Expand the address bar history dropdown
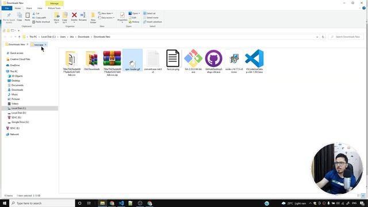This screenshot has width=368, height=207. tap(317, 37)
